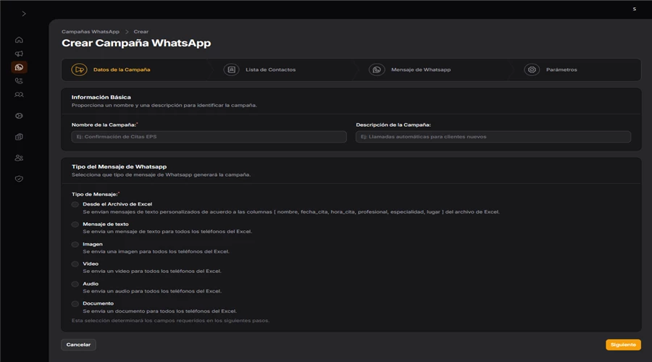Click the orange Siguiente button
The image size is (652, 362).
tap(623, 345)
